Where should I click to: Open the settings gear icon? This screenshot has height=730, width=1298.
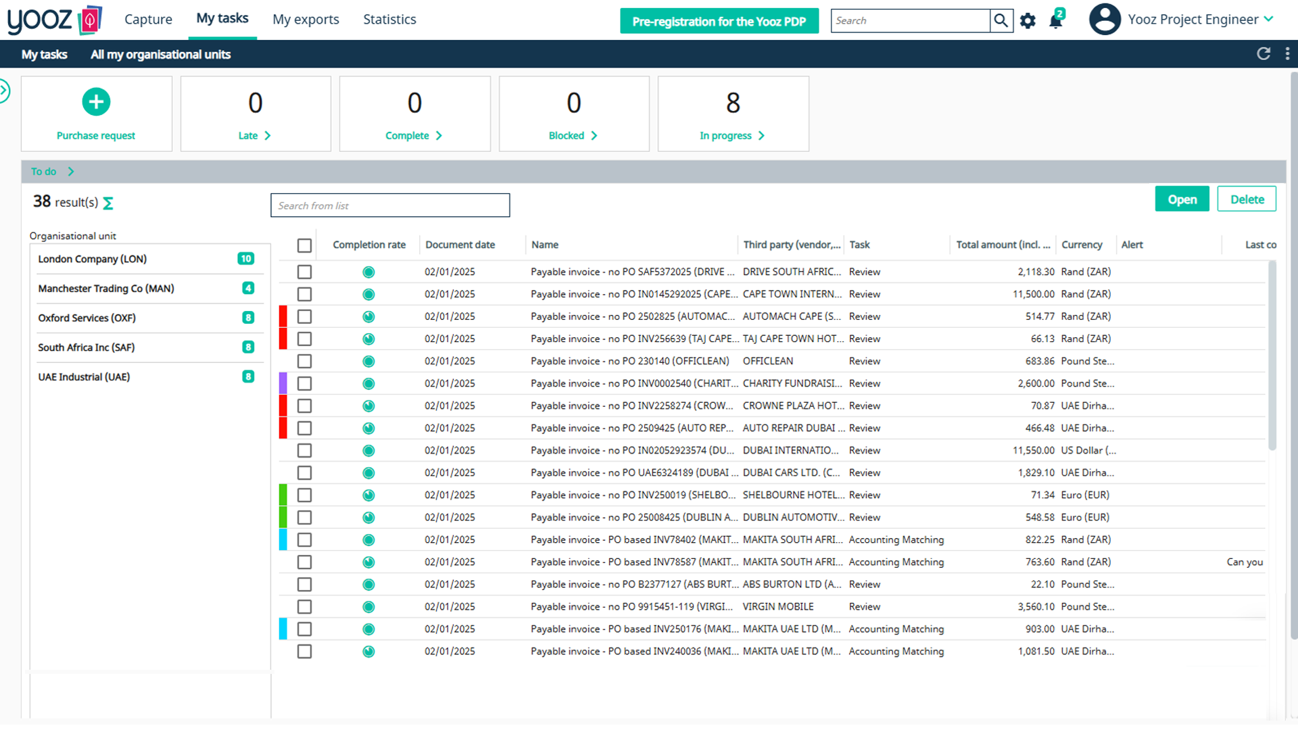[1028, 21]
